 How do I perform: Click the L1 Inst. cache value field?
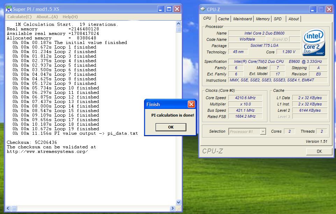point(310,104)
